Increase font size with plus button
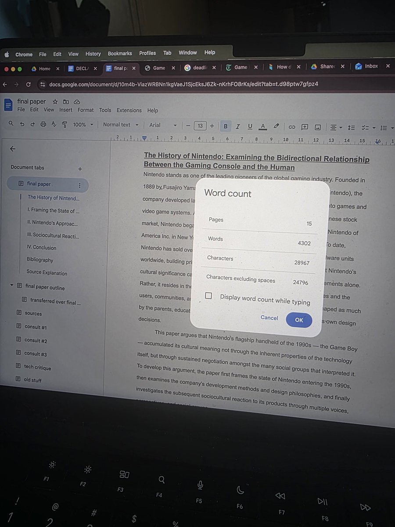This screenshot has width=395, height=527. (x=212, y=126)
